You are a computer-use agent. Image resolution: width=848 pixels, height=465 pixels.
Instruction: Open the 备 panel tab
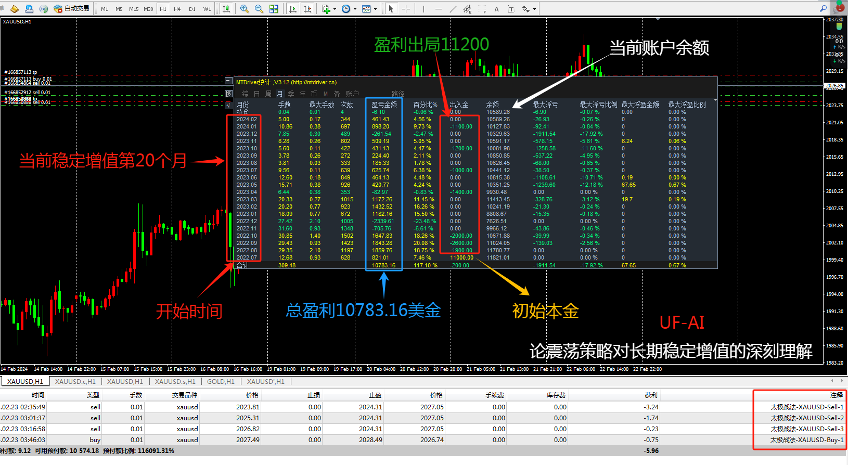click(x=337, y=94)
